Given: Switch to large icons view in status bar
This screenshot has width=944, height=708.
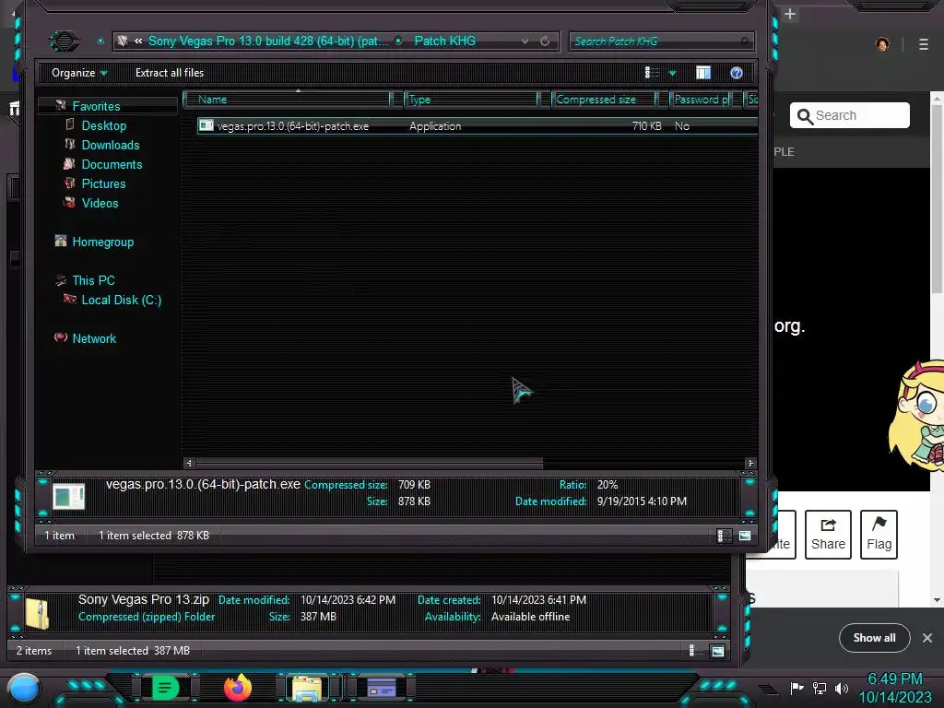Looking at the screenshot, I should coord(745,536).
